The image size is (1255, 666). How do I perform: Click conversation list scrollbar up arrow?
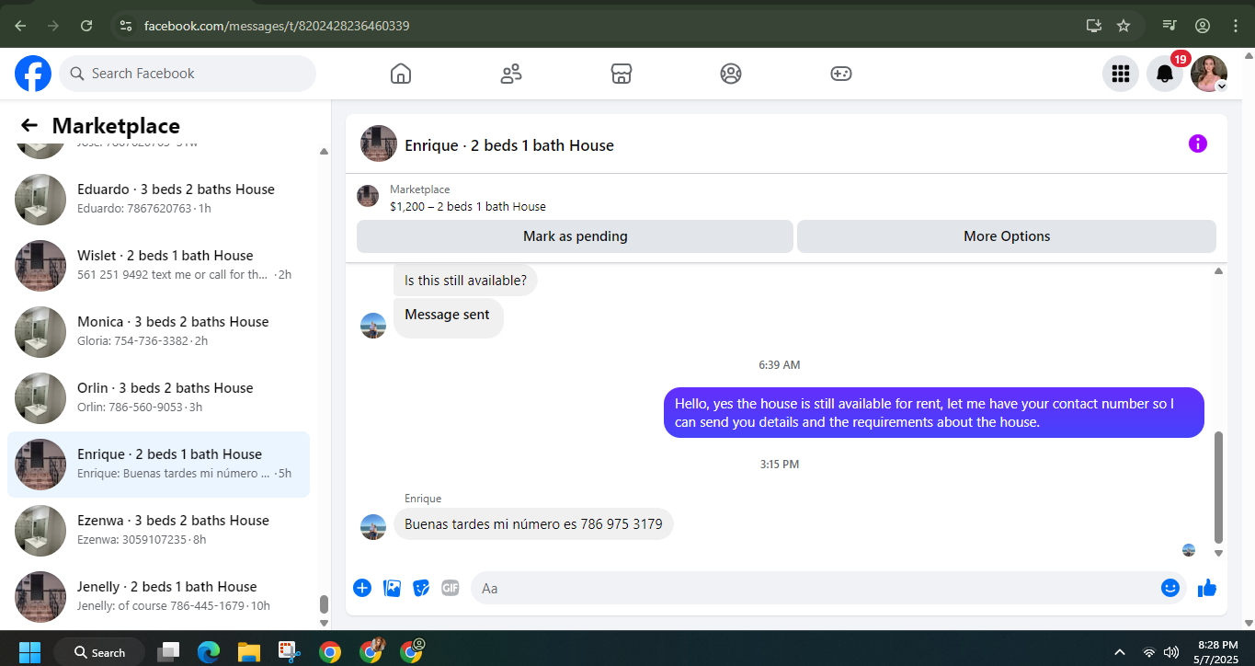pyautogui.click(x=324, y=151)
